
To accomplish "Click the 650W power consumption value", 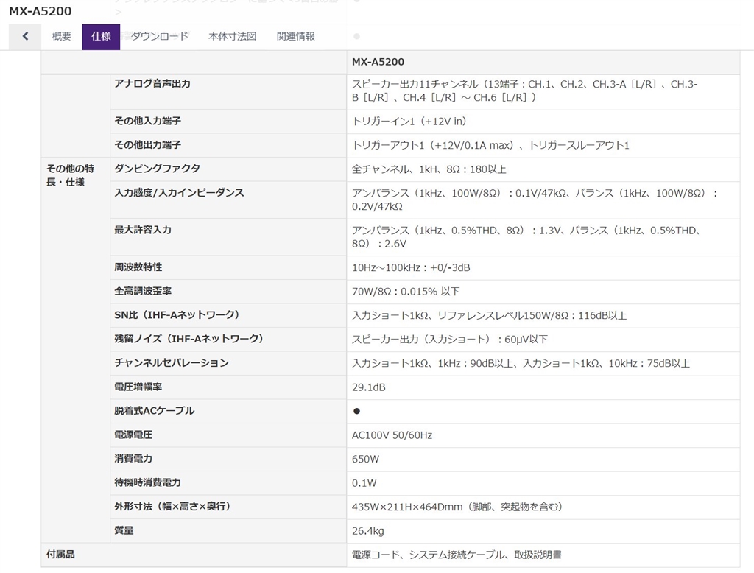I will coord(365,459).
